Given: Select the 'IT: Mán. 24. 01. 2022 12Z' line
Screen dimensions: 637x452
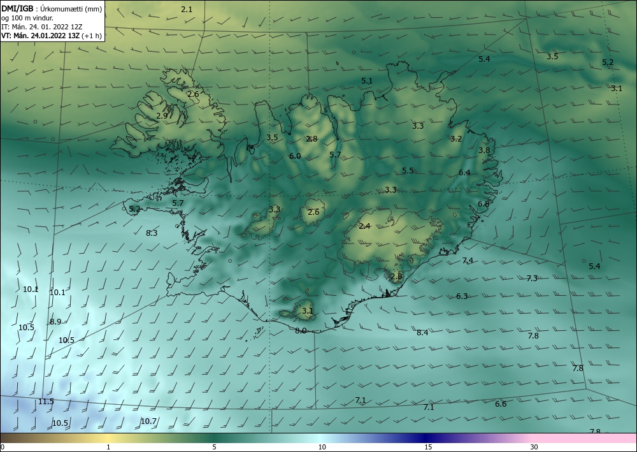Looking at the screenshot, I should [x=42, y=27].
